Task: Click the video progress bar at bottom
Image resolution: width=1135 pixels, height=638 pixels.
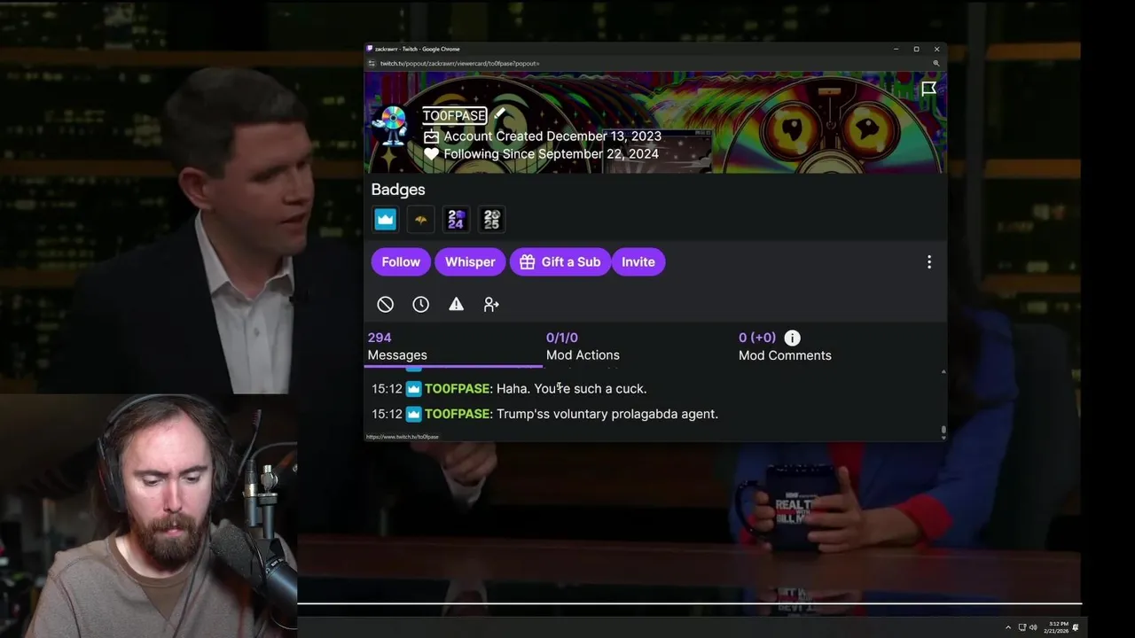Action: coord(689,604)
